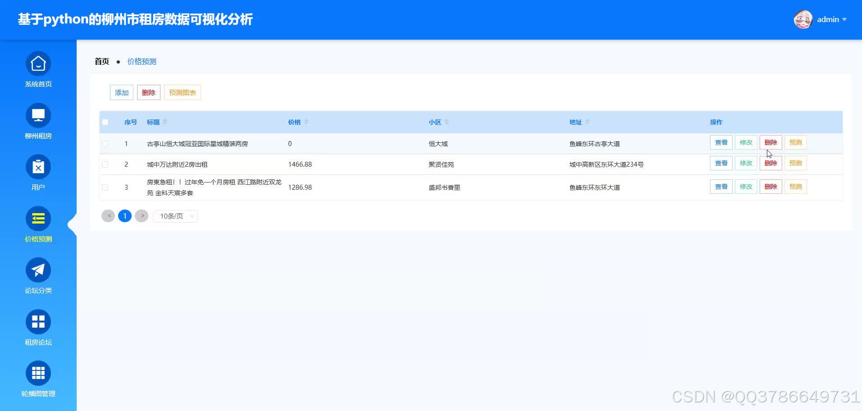
Task: Select the checkbox for row 1
Action: click(x=105, y=143)
